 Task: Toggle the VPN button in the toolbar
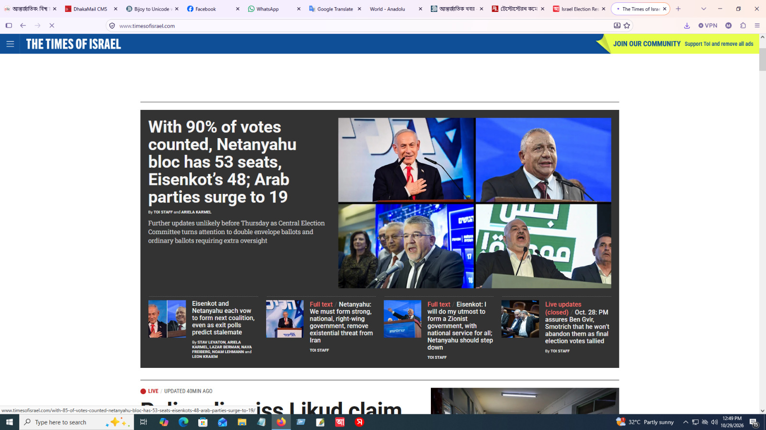click(x=708, y=25)
